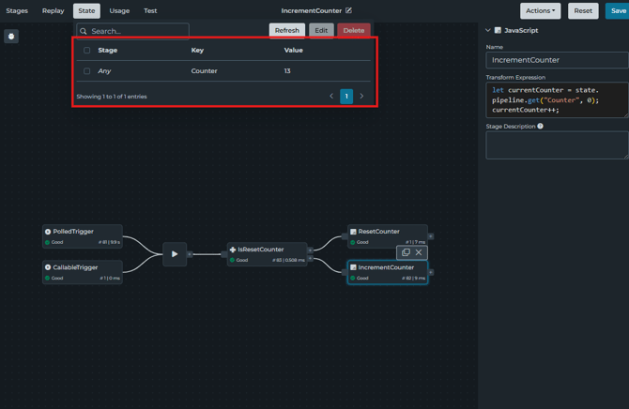Collapse the JavaScript stage panel
The width and height of the screenshot is (629, 409).
click(488, 30)
